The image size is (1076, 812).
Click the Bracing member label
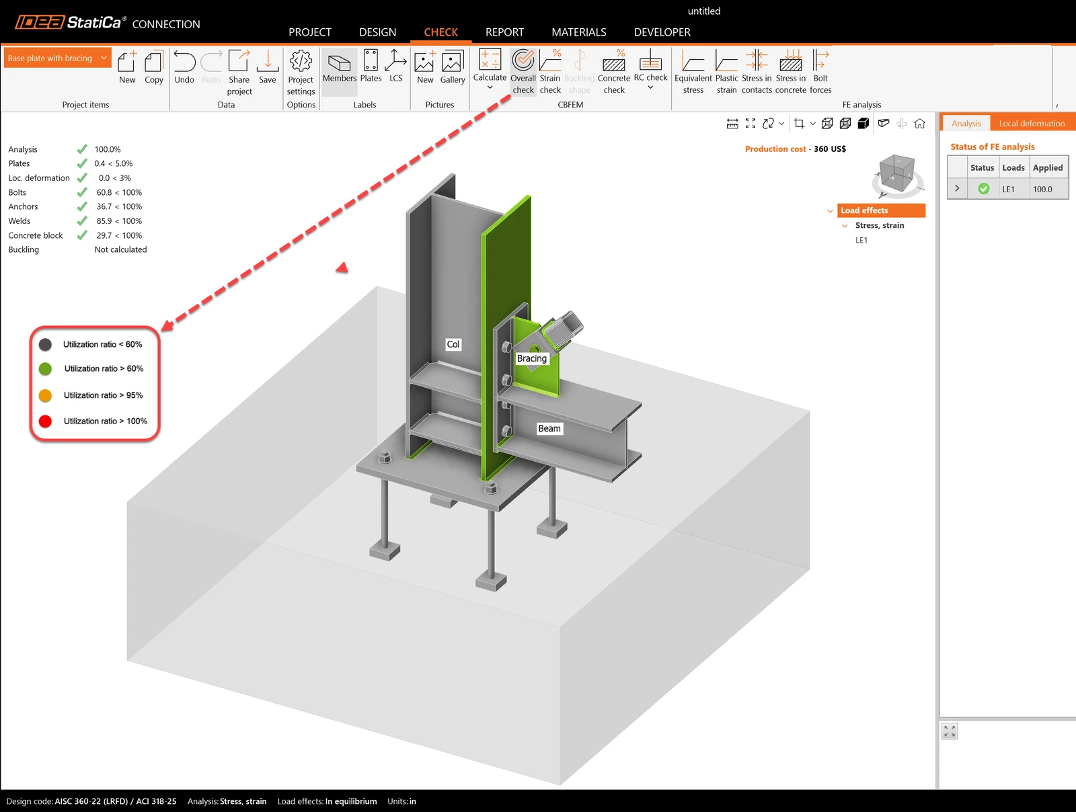(x=532, y=358)
